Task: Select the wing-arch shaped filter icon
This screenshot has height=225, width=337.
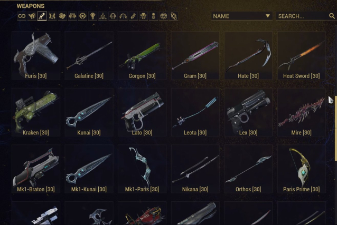Action: [x=123, y=16]
